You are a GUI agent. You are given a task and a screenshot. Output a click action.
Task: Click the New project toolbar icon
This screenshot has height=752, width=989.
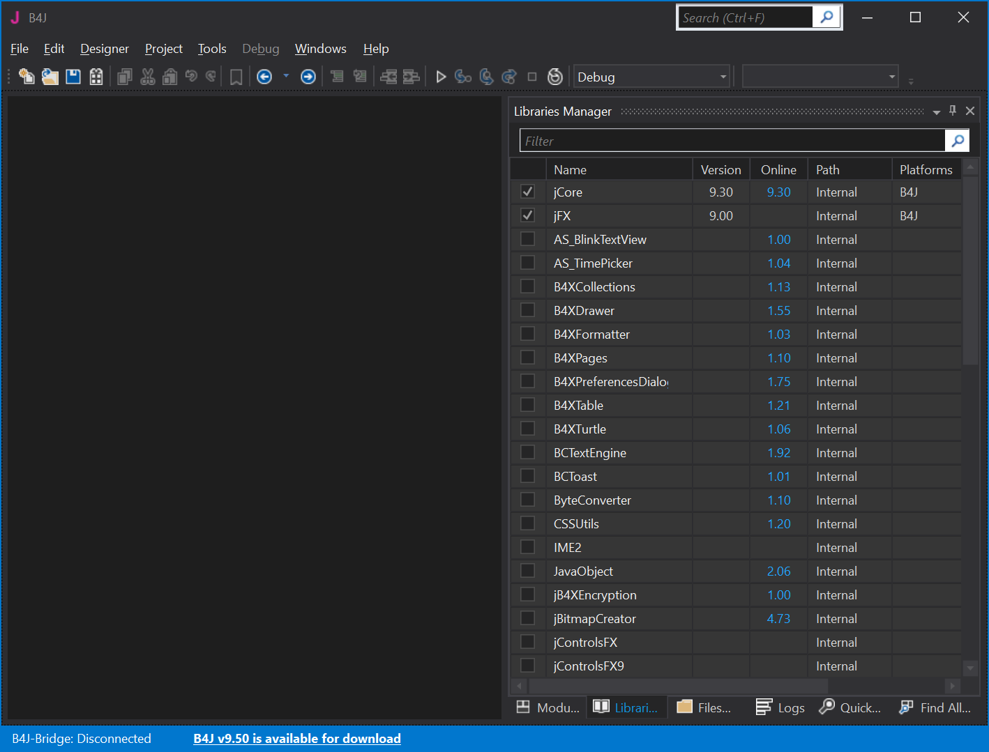tap(27, 77)
